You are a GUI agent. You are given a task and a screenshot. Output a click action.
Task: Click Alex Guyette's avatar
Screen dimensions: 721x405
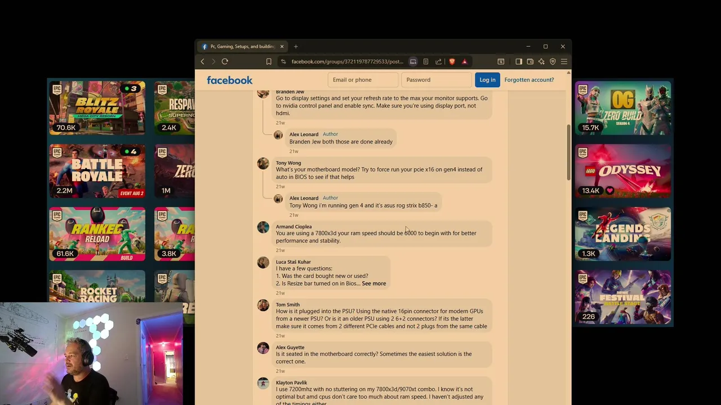tap(263, 348)
